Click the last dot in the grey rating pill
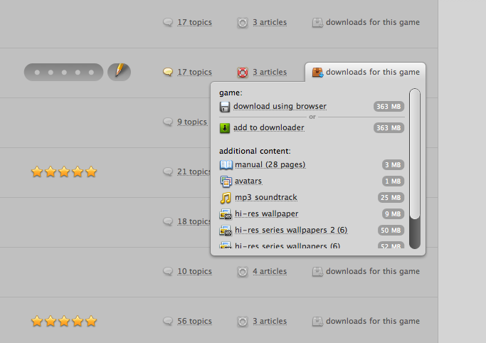Viewport: 486px width, 343px height. [x=91, y=72]
